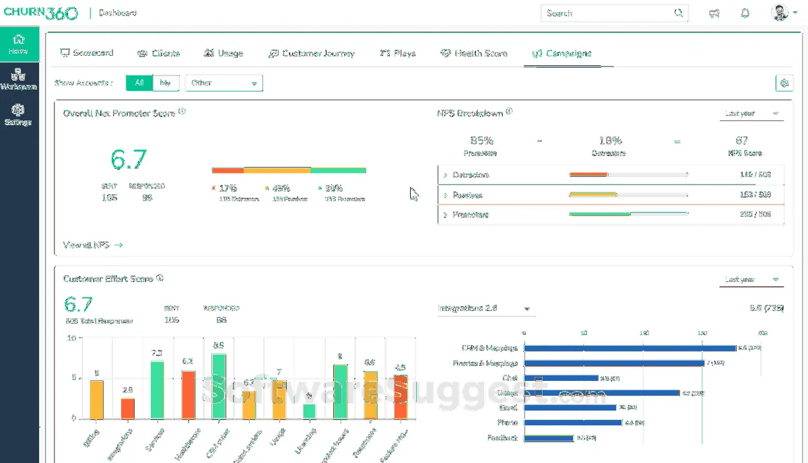Viewport: 808px width, 463px height.
Task: Click the Dashboard breadcrumb label
Action: point(117,13)
